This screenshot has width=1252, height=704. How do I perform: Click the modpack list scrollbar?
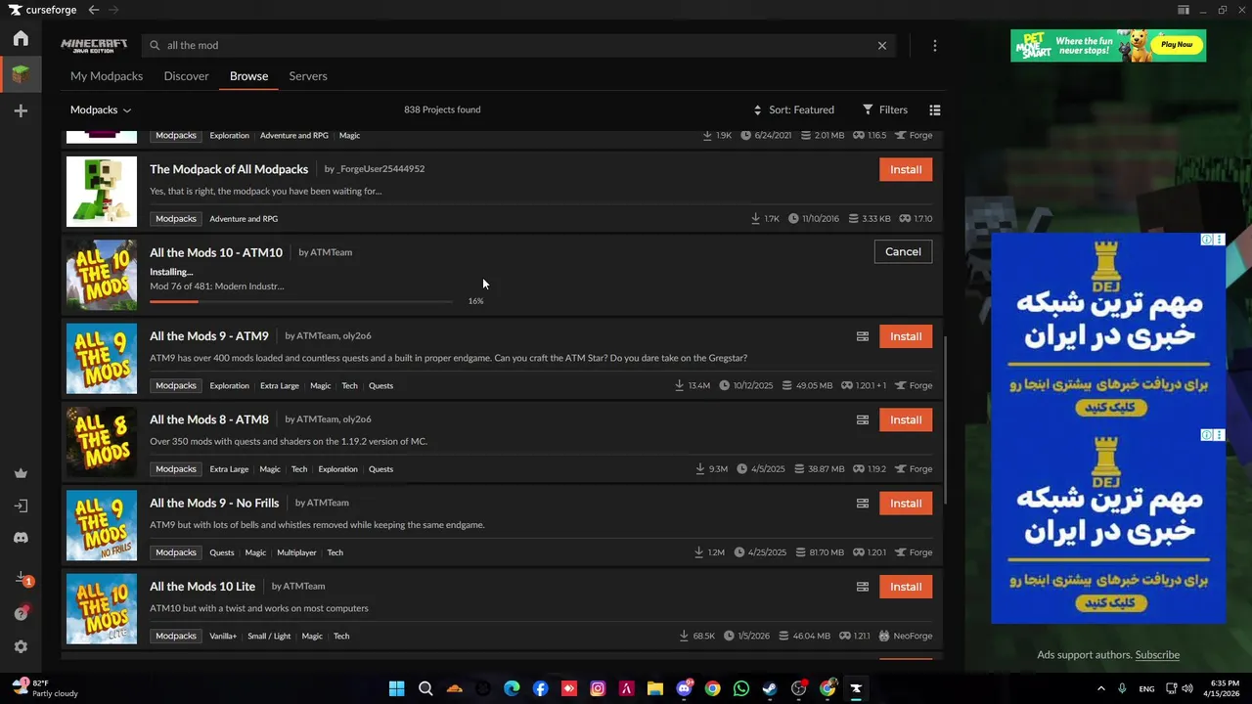pyautogui.click(x=945, y=418)
